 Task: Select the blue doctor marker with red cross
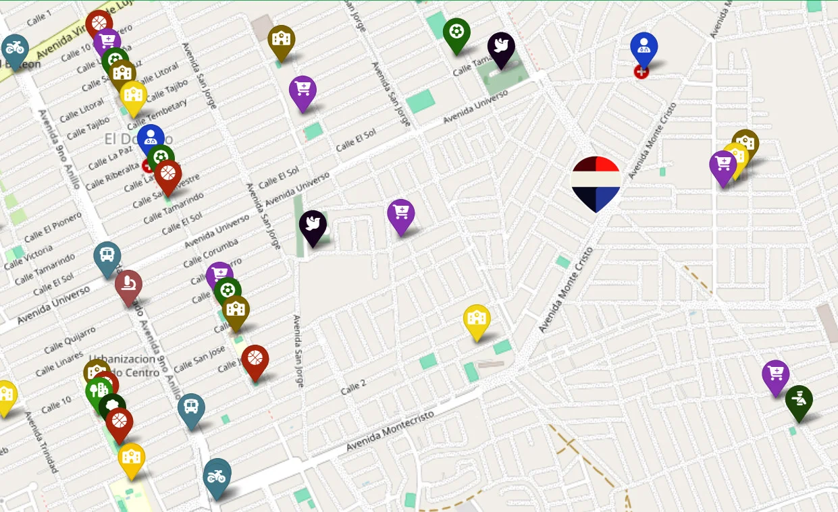click(x=644, y=49)
